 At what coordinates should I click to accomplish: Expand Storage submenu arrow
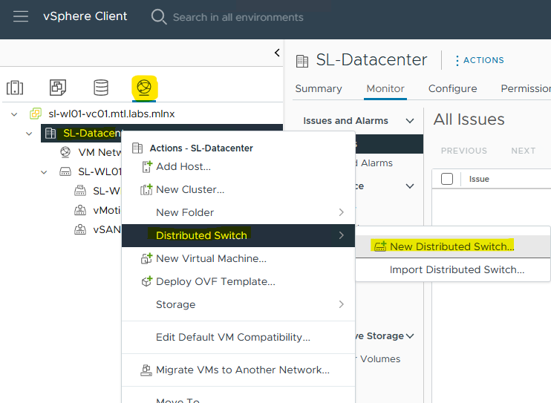[341, 304]
